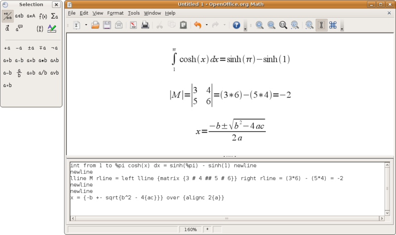Screen dimensions: 396x235
Task: Open the View menu
Action: point(98,13)
